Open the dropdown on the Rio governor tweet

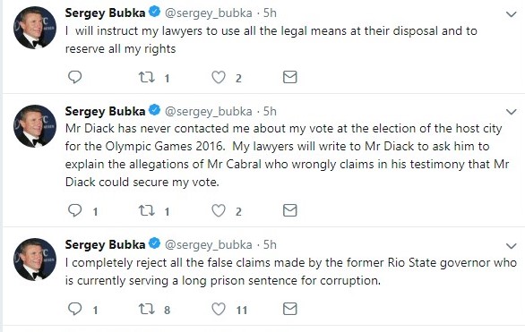(511, 246)
